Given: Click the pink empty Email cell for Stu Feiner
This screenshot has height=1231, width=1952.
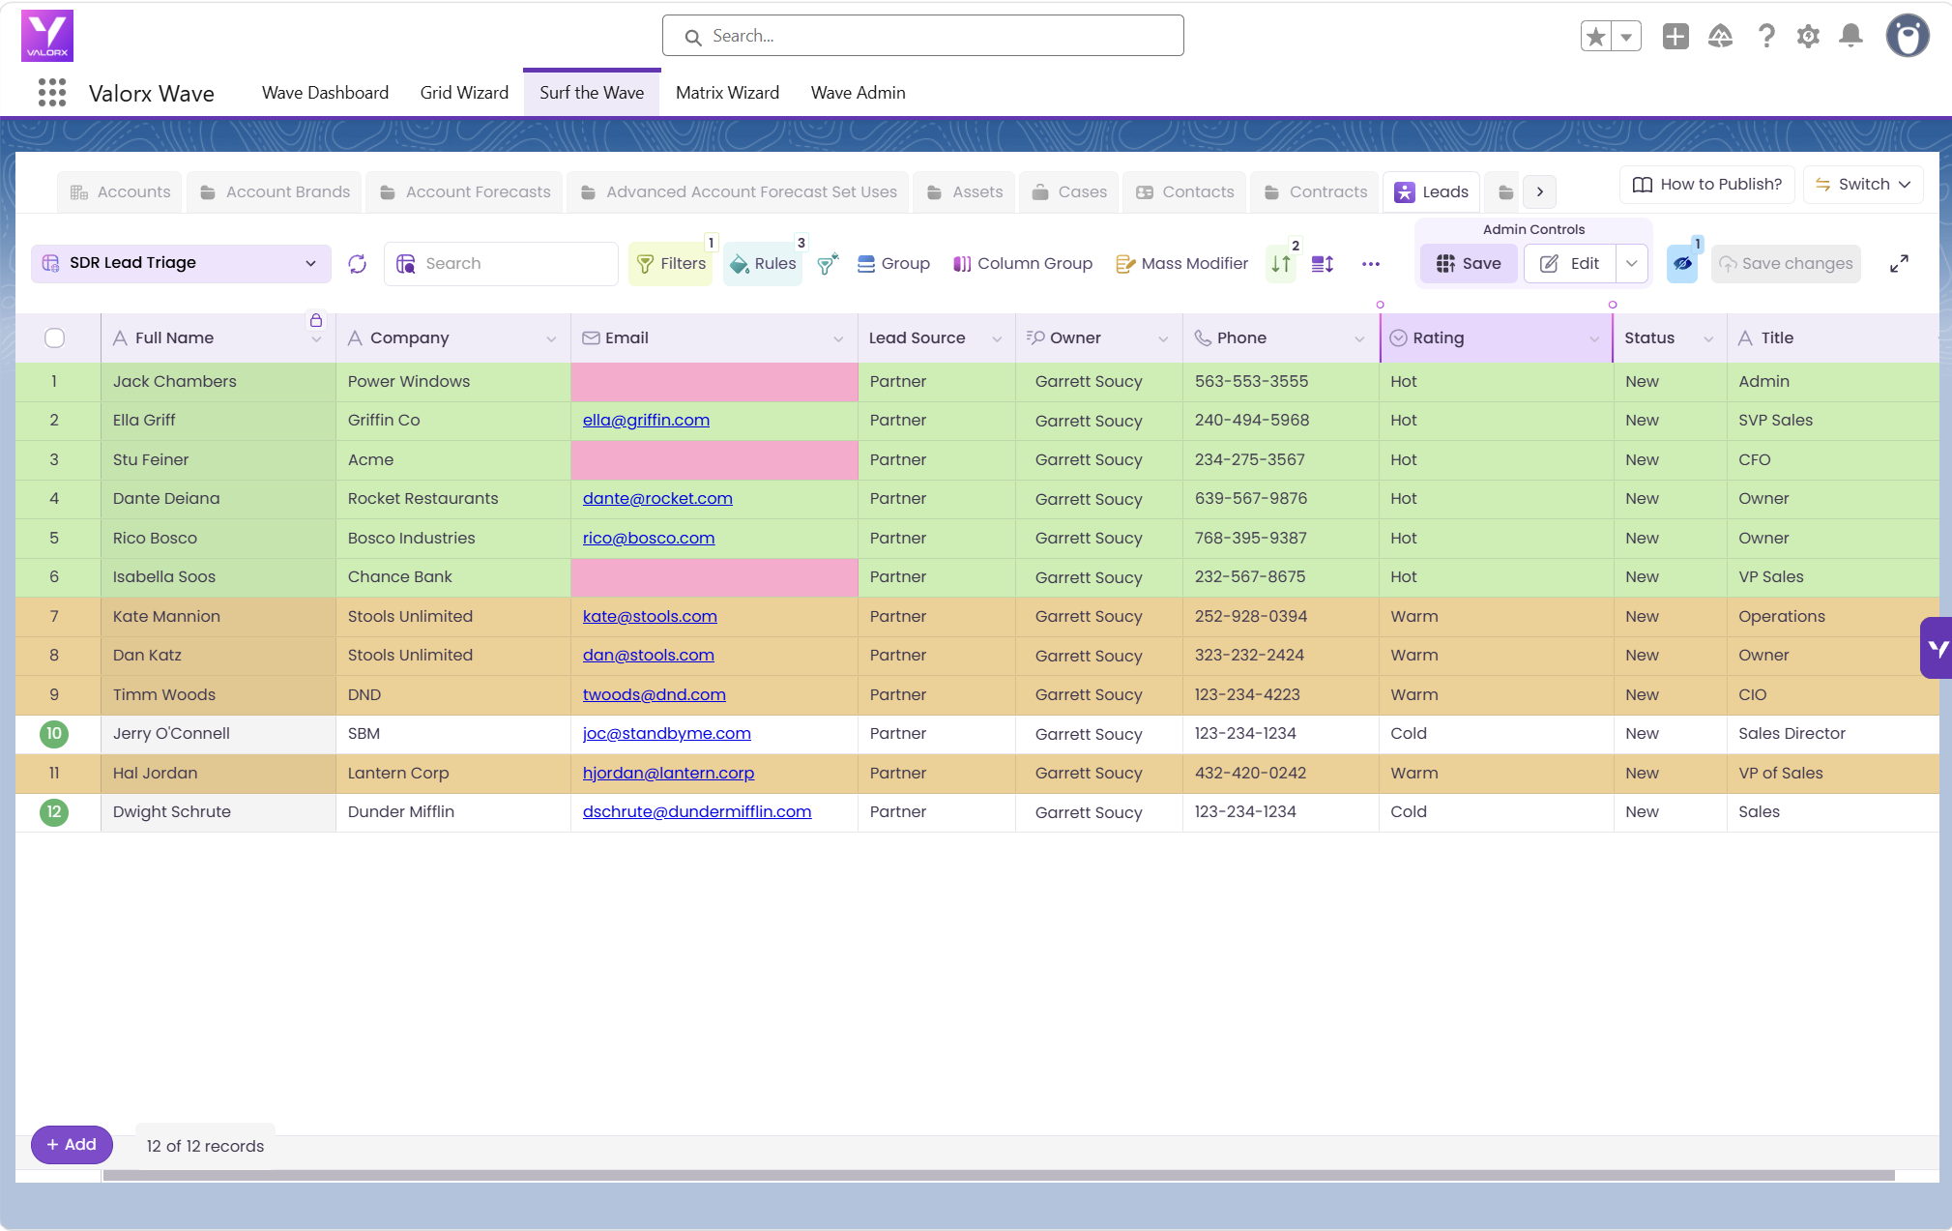Looking at the screenshot, I should click(714, 460).
